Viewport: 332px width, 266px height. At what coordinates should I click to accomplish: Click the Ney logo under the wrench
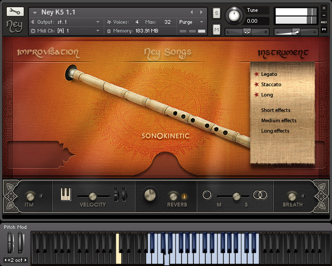[14, 26]
